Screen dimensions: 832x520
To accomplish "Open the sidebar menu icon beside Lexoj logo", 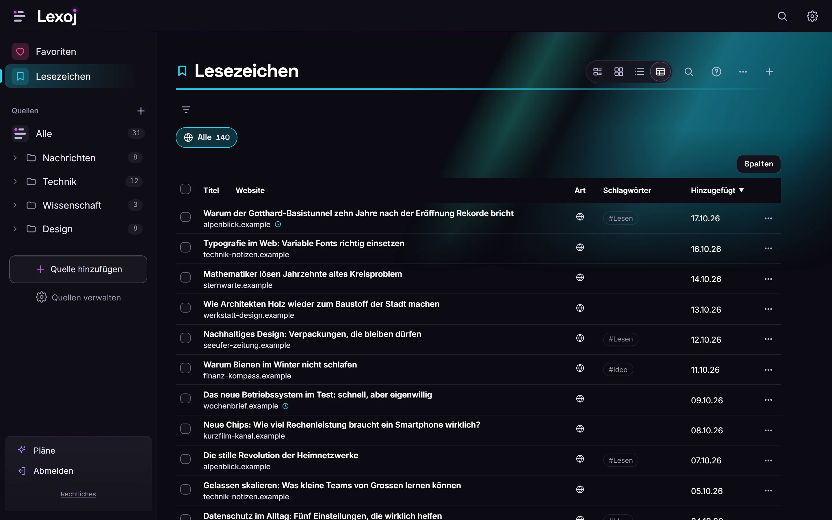I will click(x=19, y=16).
